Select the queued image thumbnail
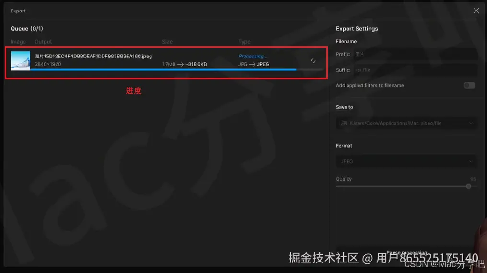This screenshot has width=487, height=273. [x=20, y=61]
